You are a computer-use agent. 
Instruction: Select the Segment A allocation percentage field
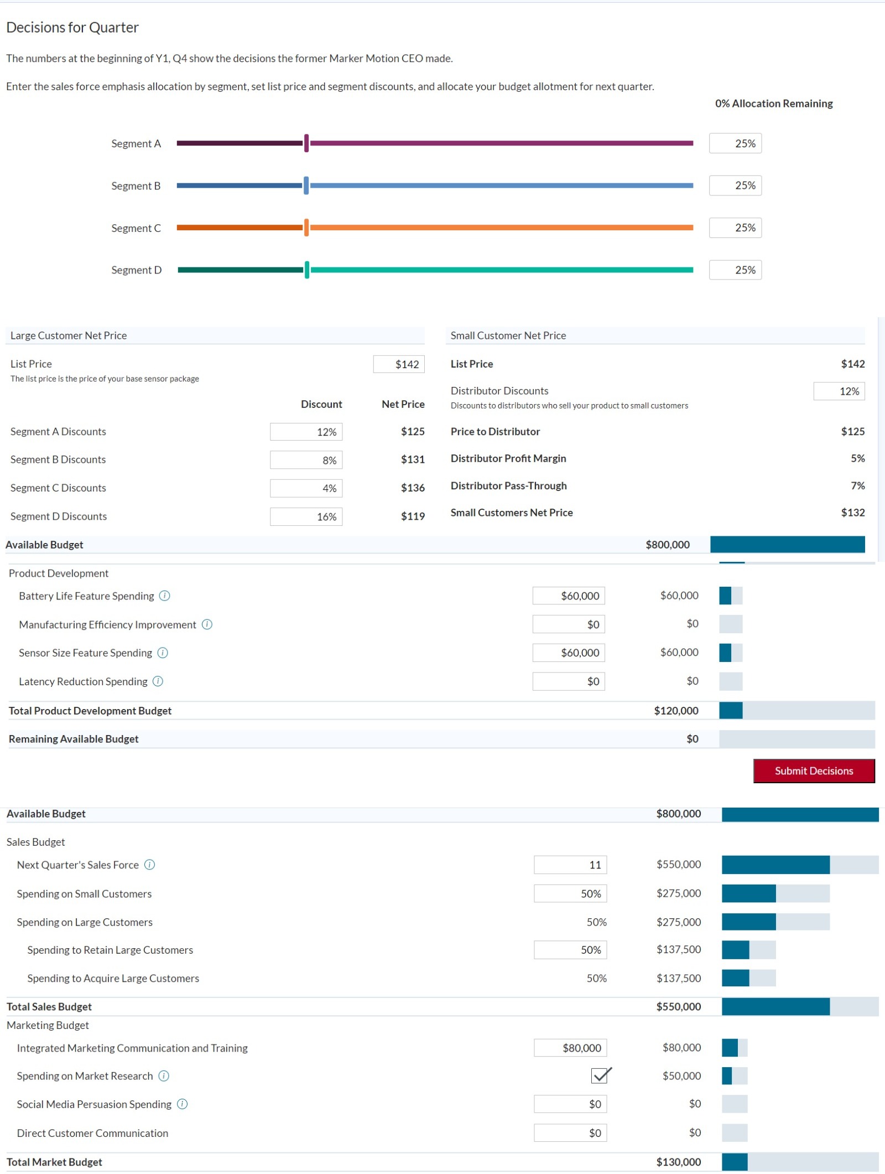(735, 143)
